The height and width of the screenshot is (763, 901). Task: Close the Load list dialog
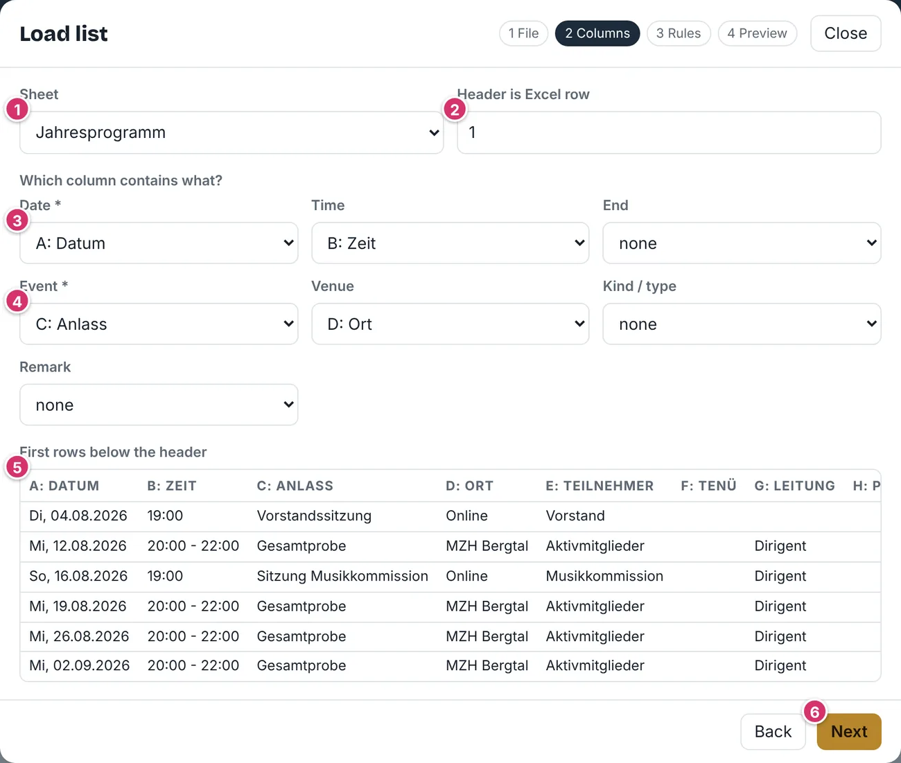point(846,33)
